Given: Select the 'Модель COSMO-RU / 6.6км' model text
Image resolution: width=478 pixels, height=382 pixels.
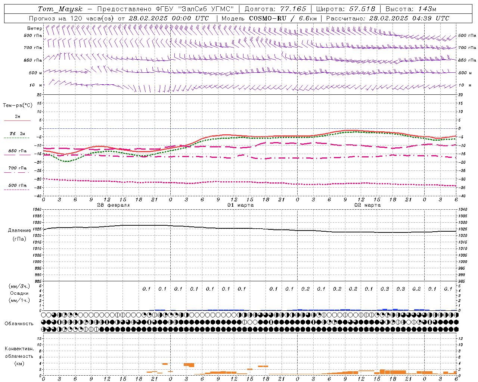Looking at the screenshot, I should coord(269,18).
